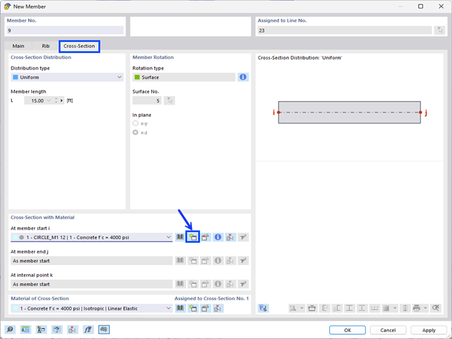This screenshot has height=339, width=452.
Task: Open material library in Material of Cross-Section
Action: [180, 308]
